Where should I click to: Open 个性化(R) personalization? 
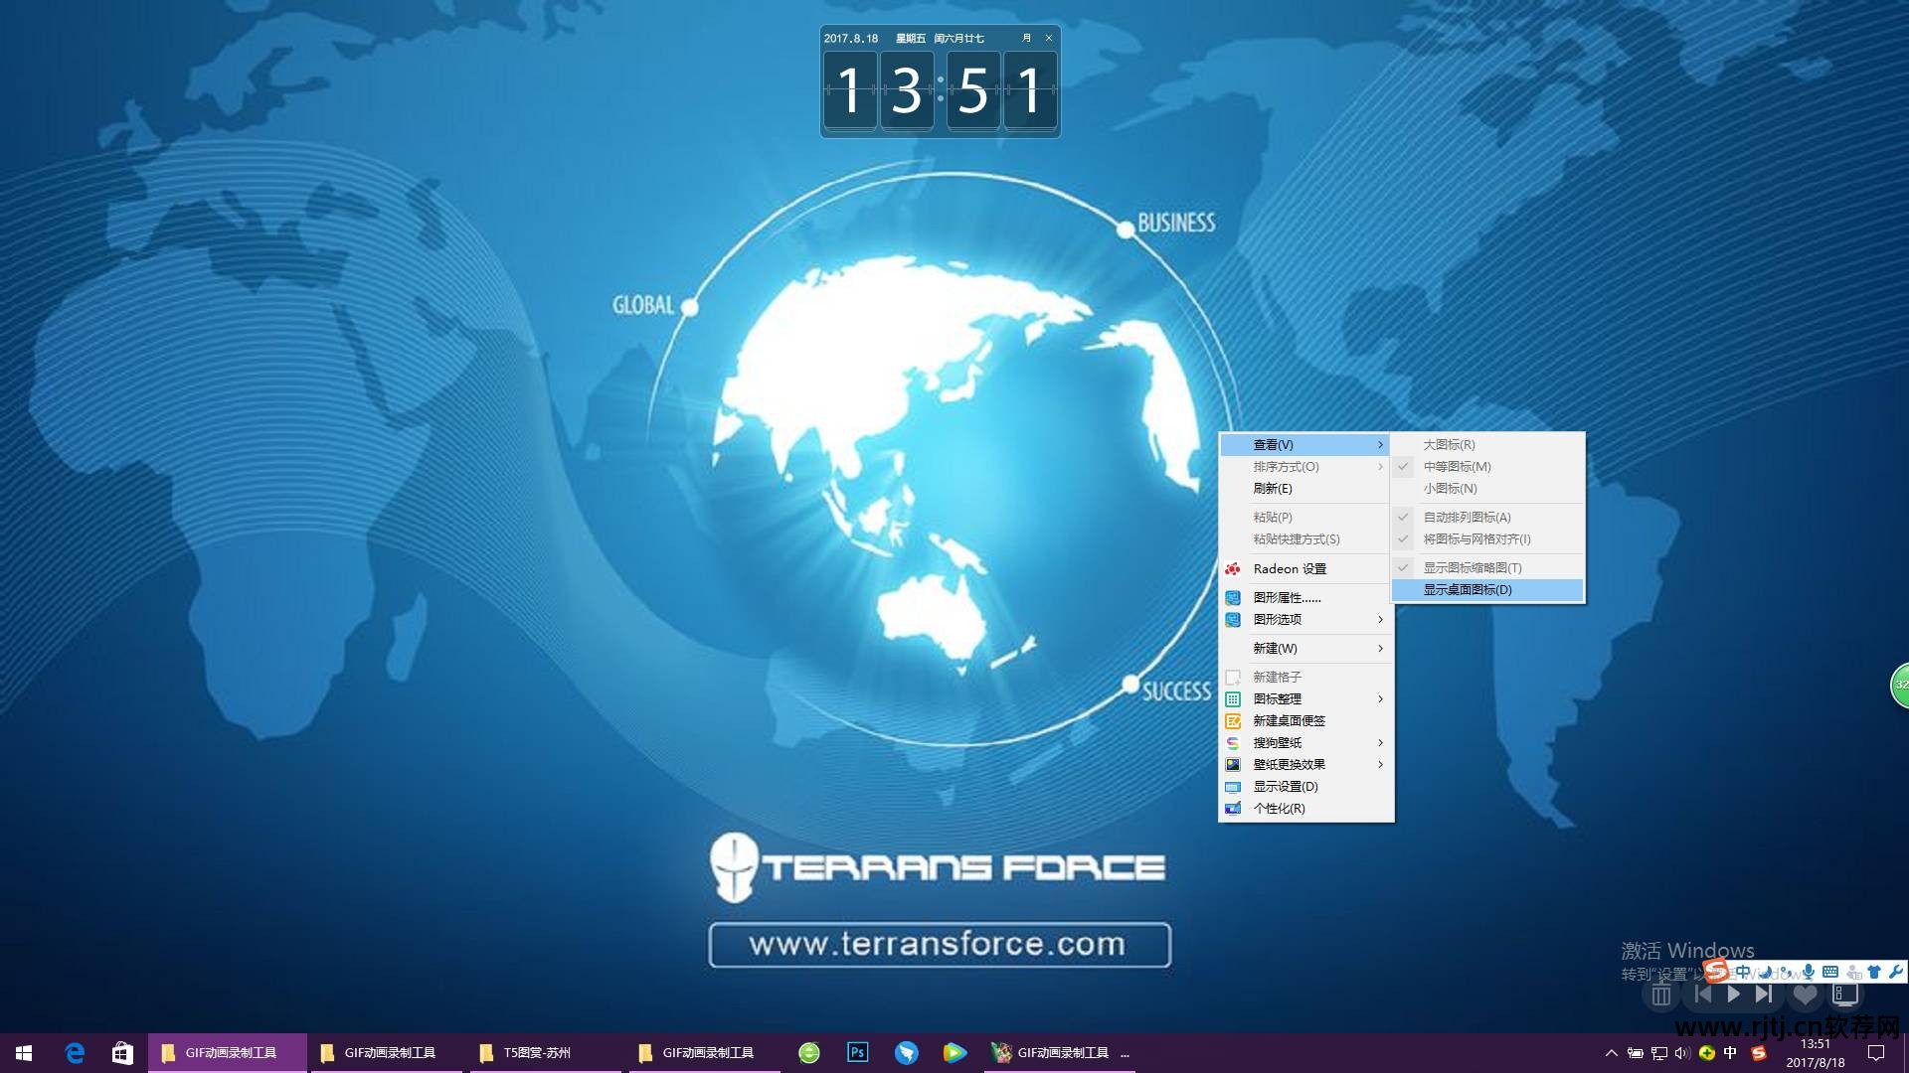1305,808
